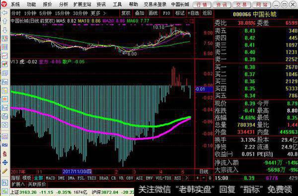The image size is (298, 196).
Task: Click the 网站 button at top right
Action: pyautogui.click(x=262, y=4)
